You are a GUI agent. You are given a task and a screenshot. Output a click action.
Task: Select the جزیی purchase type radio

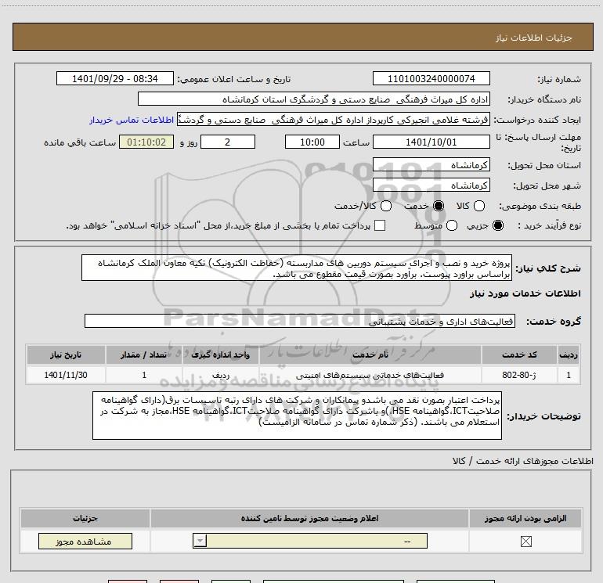(x=497, y=225)
